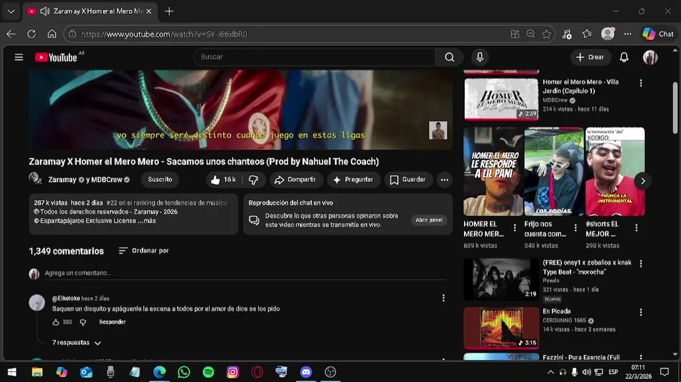Toggle the Suscrito subscription button
Image resolution: width=681 pixels, height=382 pixels.
point(160,180)
